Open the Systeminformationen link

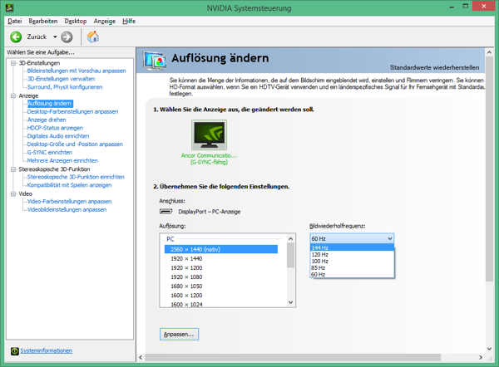click(46, 350)
